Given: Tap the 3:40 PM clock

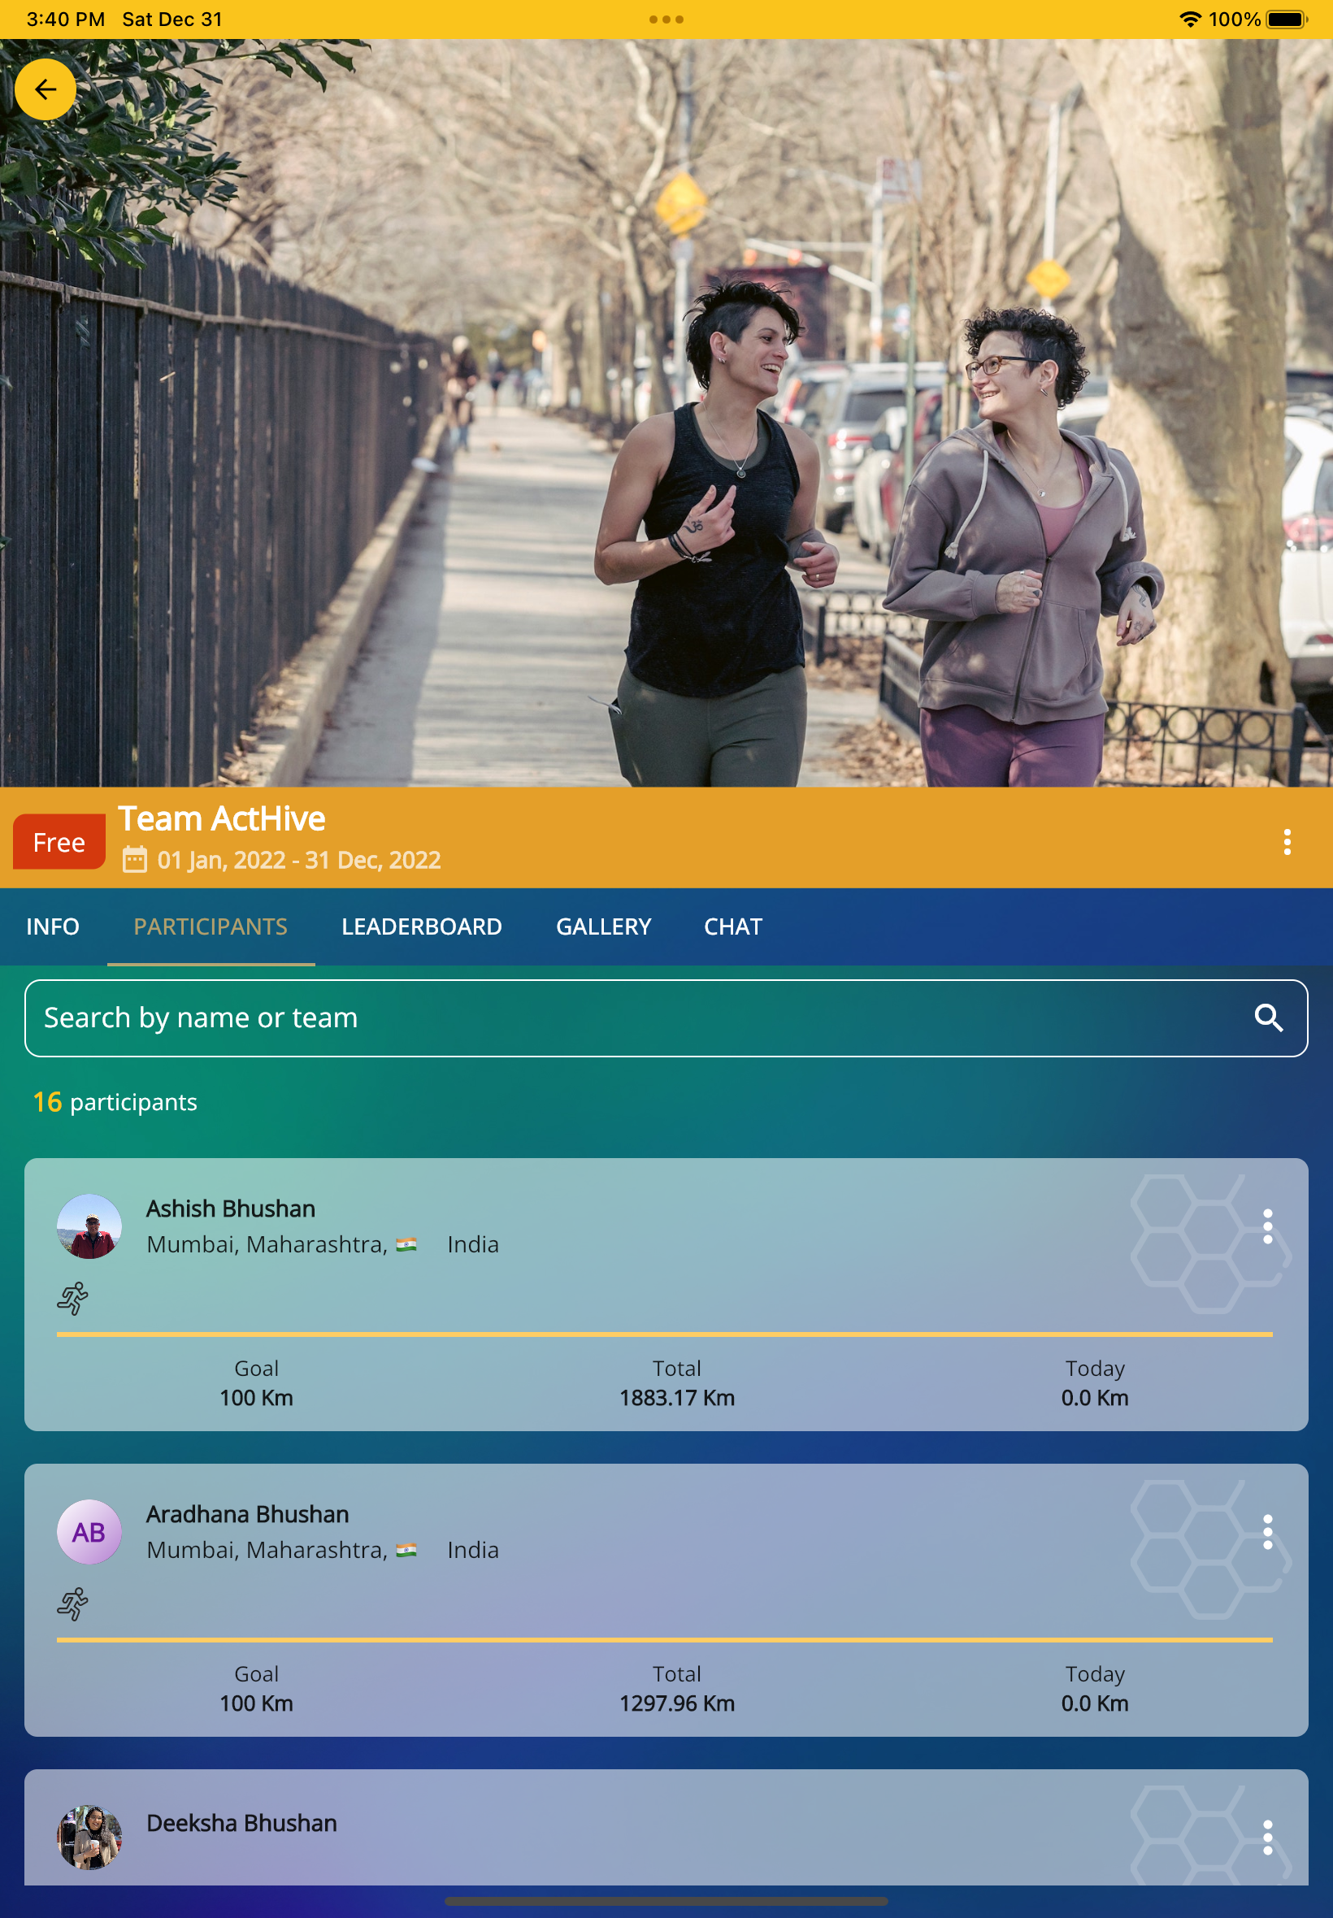Looking at the screenshot, I should coord(66,20).
